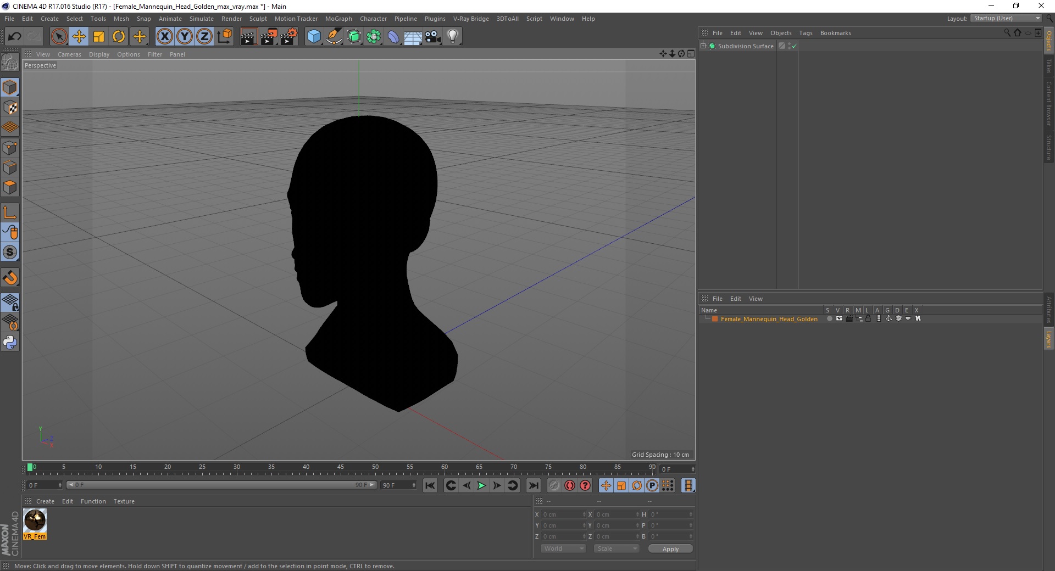The width and height of the screenshot is (1055, 571).
Task: Render to Picture Viewer
Action: (269, 37)
